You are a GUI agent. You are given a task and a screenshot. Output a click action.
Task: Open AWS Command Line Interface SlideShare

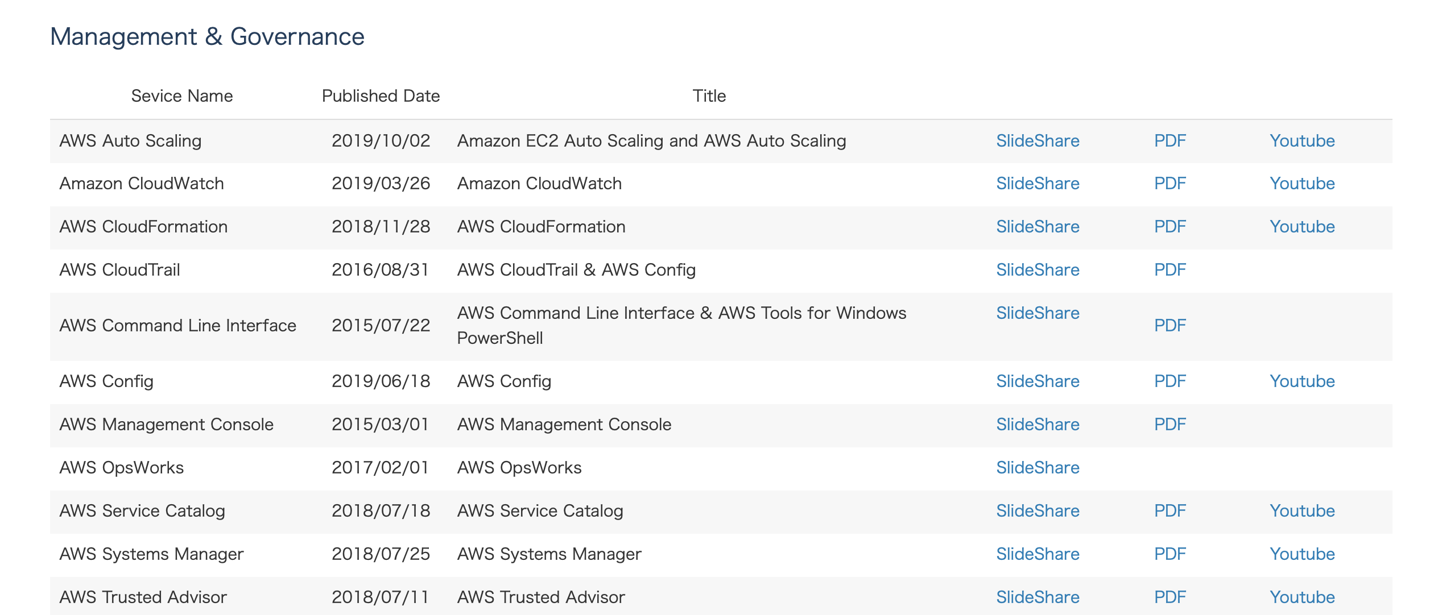[x=1037, y=313]
